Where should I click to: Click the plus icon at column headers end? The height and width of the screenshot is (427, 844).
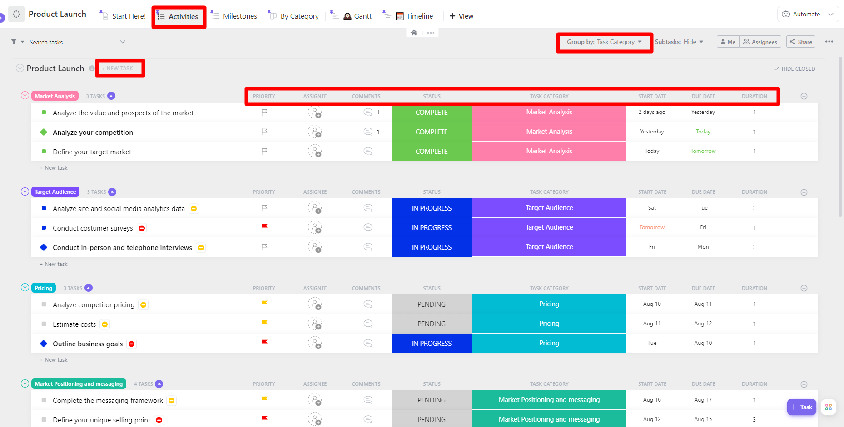[804, 96]
